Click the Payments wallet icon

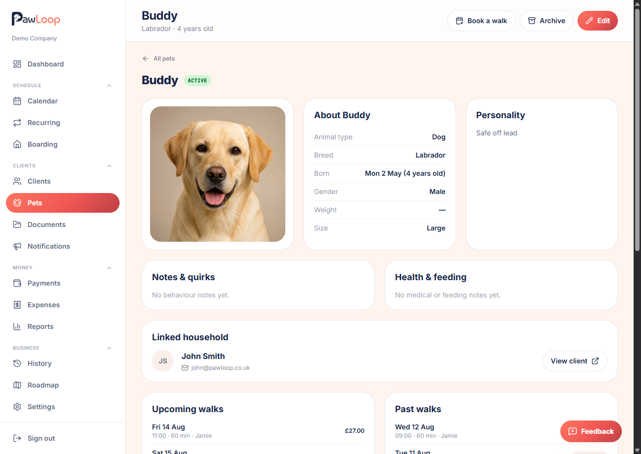click(x=17, y=283)
